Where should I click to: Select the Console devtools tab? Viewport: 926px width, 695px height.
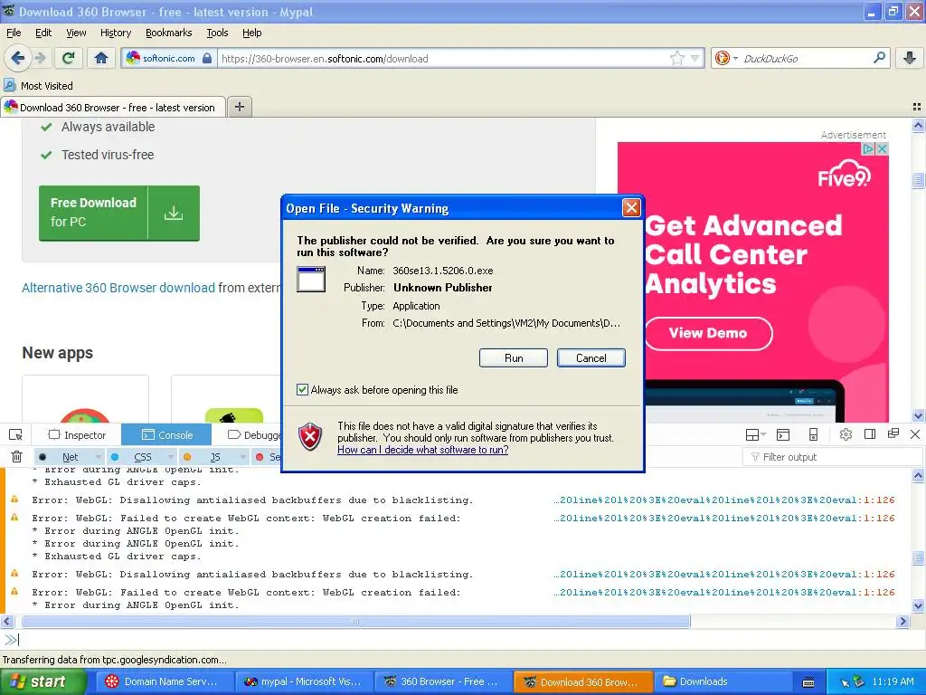click(167, 435)
